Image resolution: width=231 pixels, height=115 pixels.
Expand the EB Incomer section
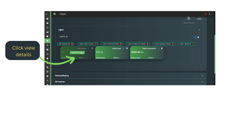(x=202, y=82)
